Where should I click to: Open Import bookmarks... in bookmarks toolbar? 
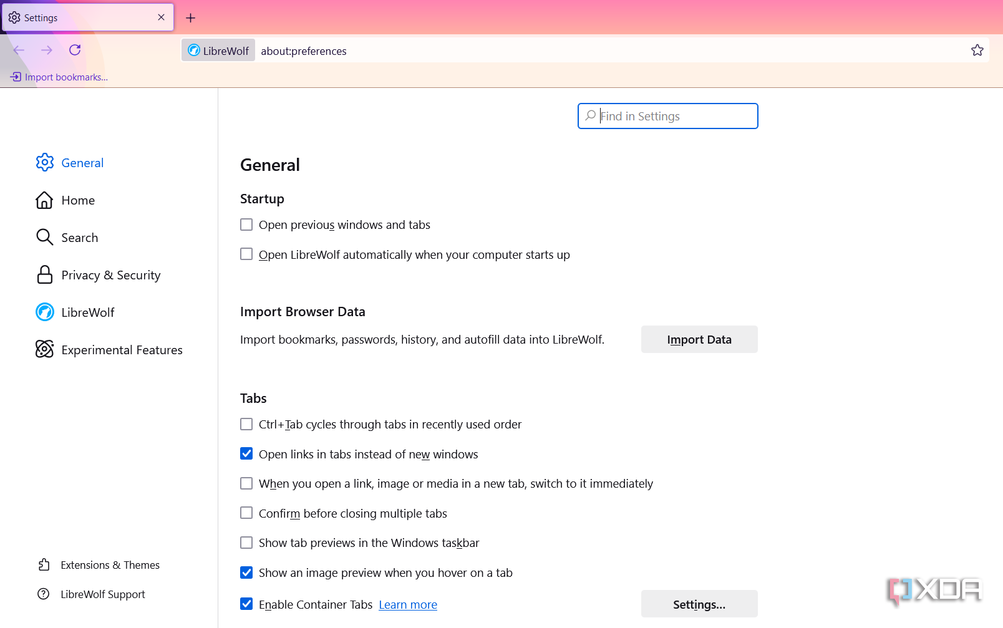point(59,77)
